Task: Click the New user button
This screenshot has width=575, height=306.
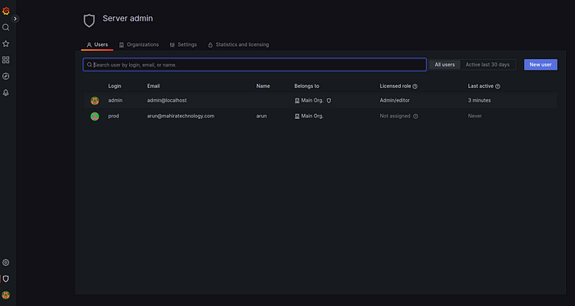Action: click(540, 65)
